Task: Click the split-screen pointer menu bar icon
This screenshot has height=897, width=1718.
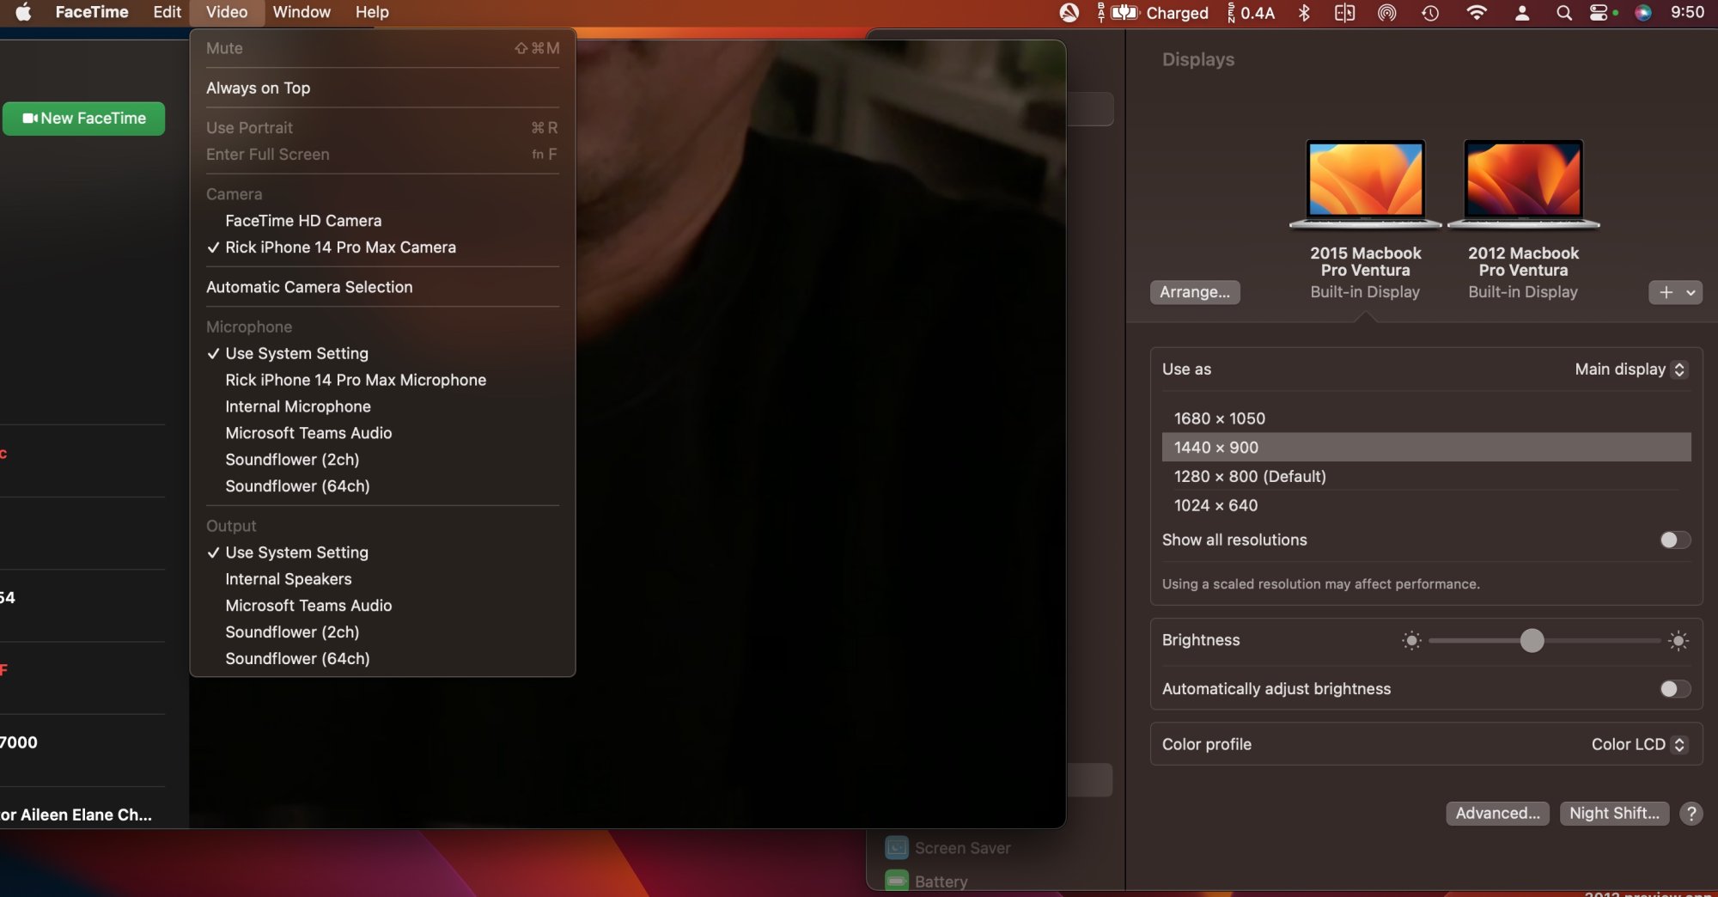Action: pyautogui.click(x=1344, y=12)
